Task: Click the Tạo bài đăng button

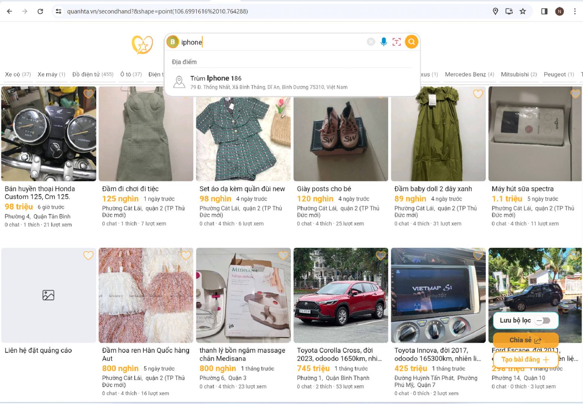Action: (x=525, y=359)
